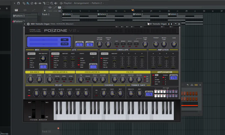The width and height of the screenshot is (225, 135).
Task: Select the Slip tool in playlist toolbar
Action: pyautogui.click(x=40, y=3)
